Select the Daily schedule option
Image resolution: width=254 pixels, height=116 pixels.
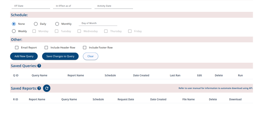point(36,24)
